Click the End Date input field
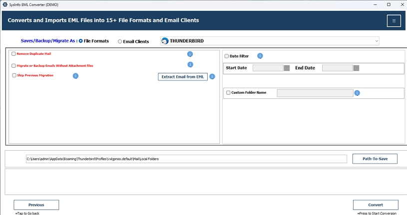This screenshot has height=215, width=407. pos(338,68)
